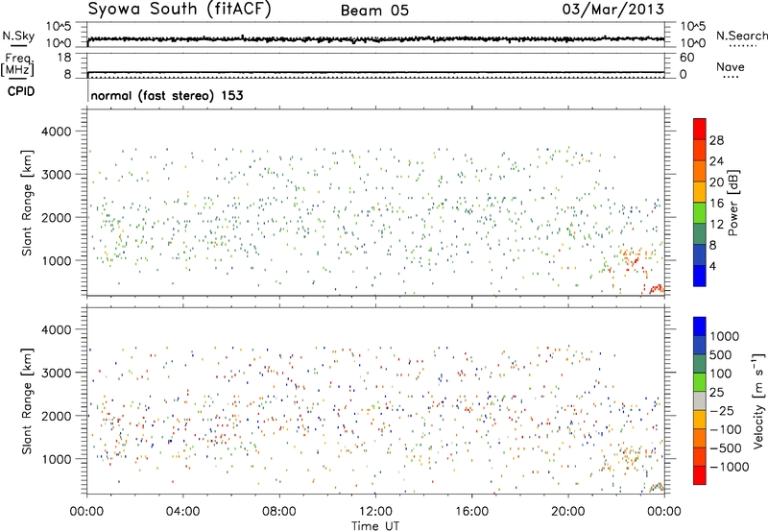Pick the bright blue bottom power swatch
The height and width of the screenshot is (532, 768).
coord(700,276)
